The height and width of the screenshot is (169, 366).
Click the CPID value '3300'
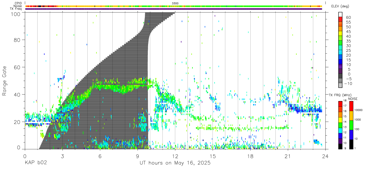(x=175, y=3)
